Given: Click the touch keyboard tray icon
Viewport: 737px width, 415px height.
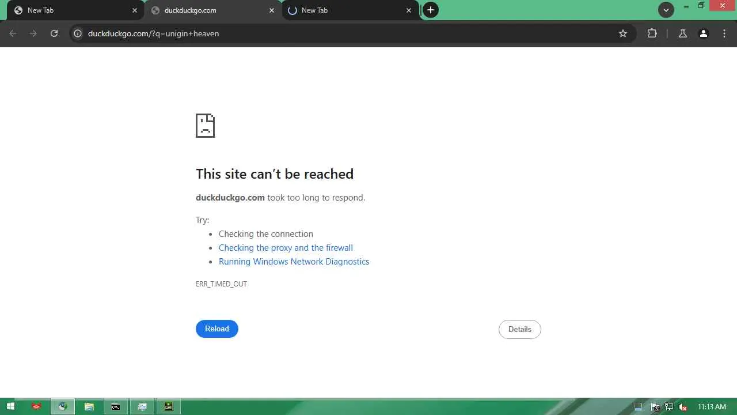Looking at the screenshot, I should click(638, 407).
